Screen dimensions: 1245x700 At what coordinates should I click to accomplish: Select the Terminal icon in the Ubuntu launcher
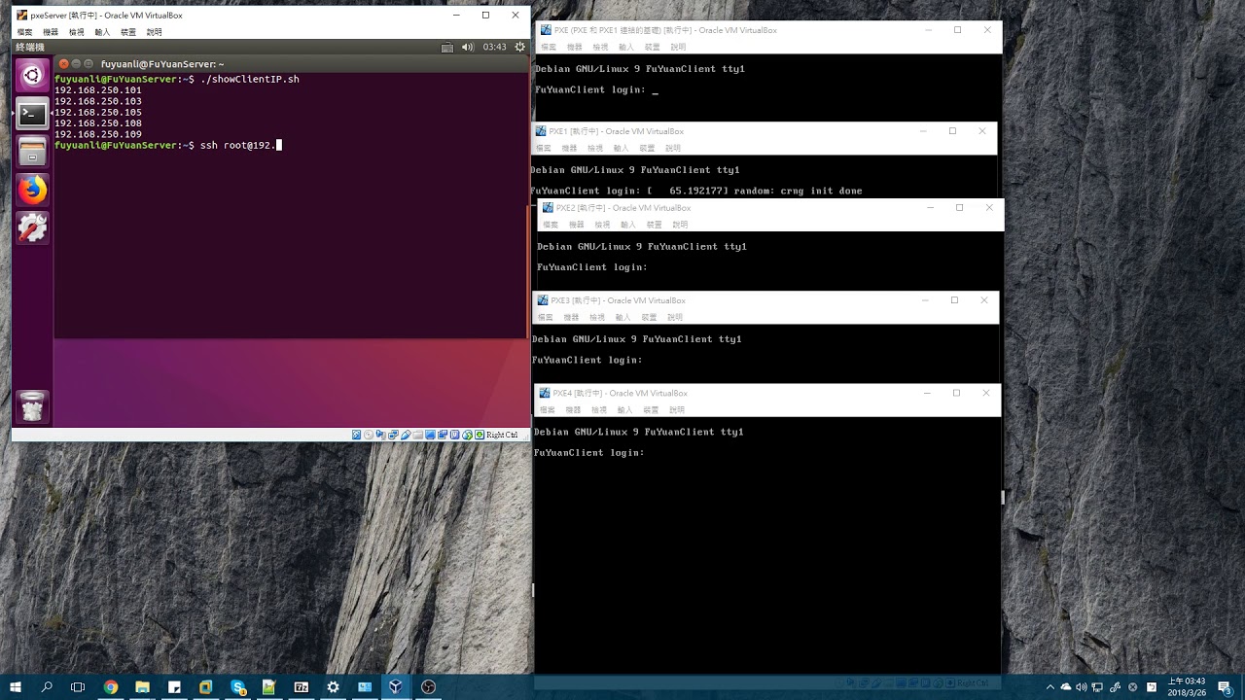[32, 113]
